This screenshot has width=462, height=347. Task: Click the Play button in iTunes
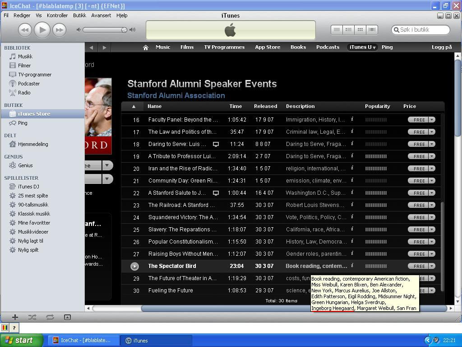coord(42,30)
